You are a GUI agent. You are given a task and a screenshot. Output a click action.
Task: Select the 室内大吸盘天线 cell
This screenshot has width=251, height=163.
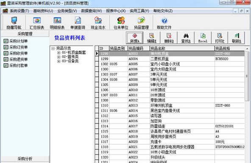point(182,69)
